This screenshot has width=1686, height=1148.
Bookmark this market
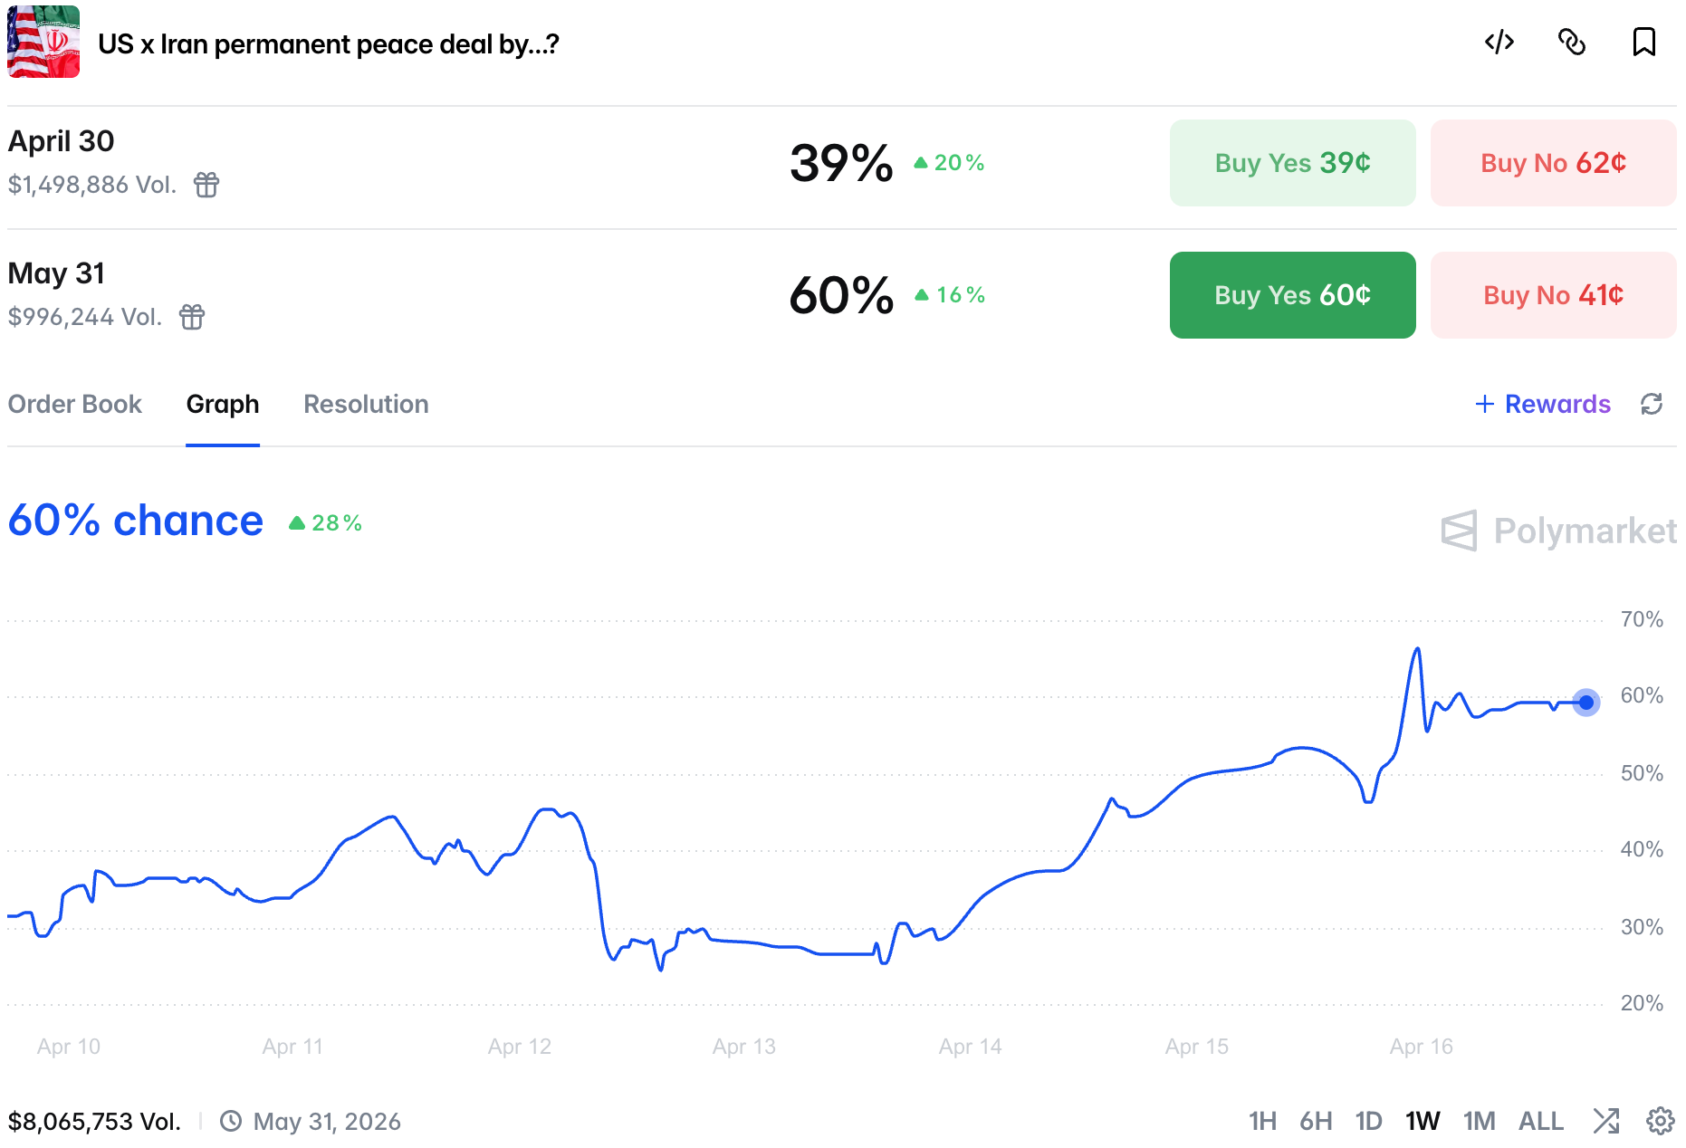[1643, 43]
